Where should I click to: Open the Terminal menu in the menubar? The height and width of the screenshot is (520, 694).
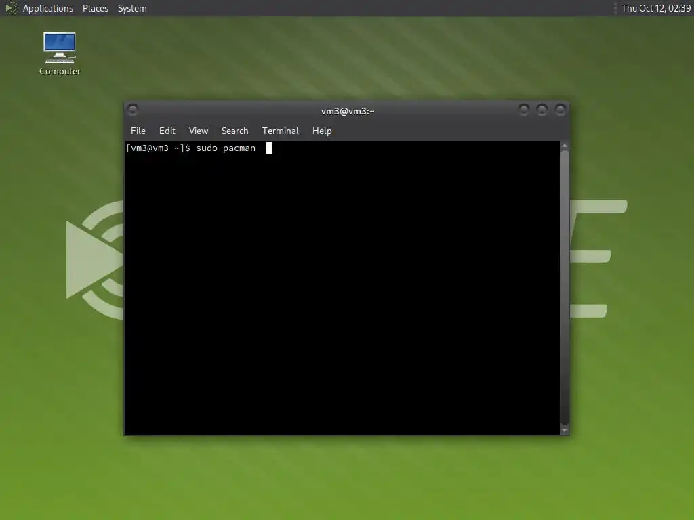coord(280,131)
